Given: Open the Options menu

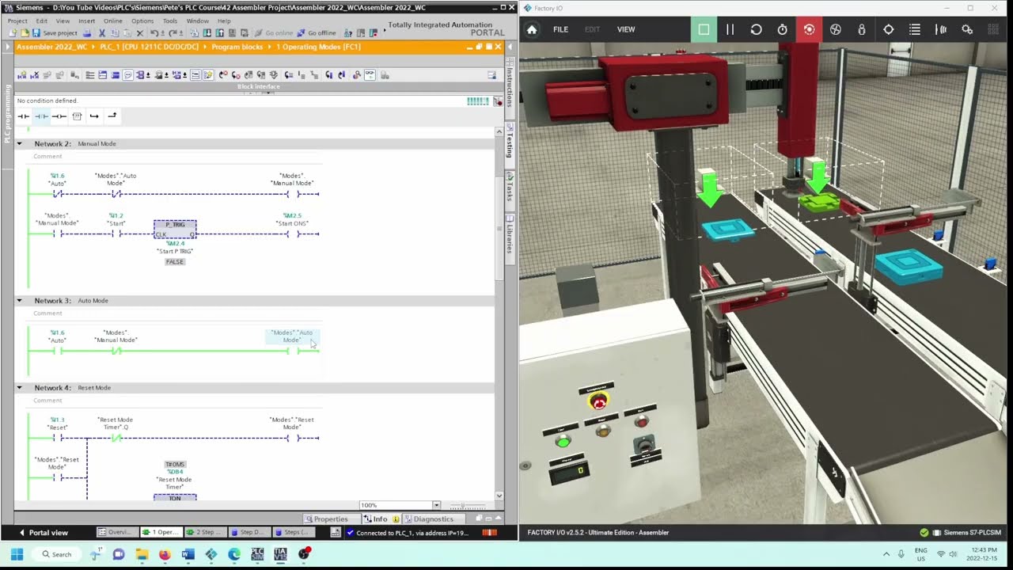Looking at the screenshot, I should pos(142,21).
